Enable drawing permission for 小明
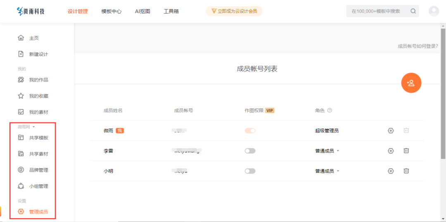 click(250, 171)
